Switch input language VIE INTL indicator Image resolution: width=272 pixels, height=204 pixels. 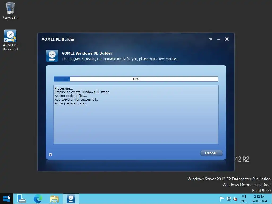pos(244,199)
